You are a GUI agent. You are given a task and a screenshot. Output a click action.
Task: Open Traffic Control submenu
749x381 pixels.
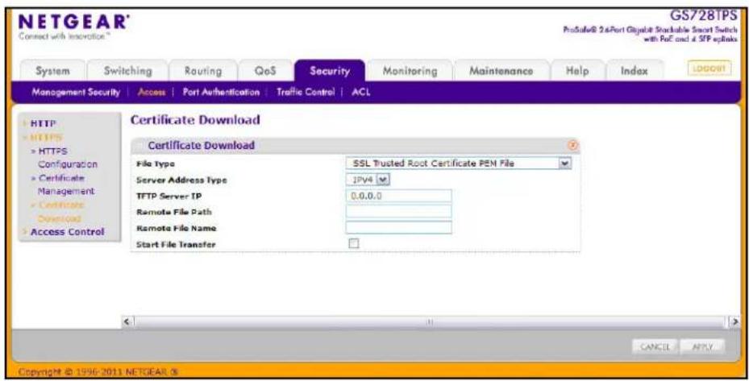[x=306, y=92]
